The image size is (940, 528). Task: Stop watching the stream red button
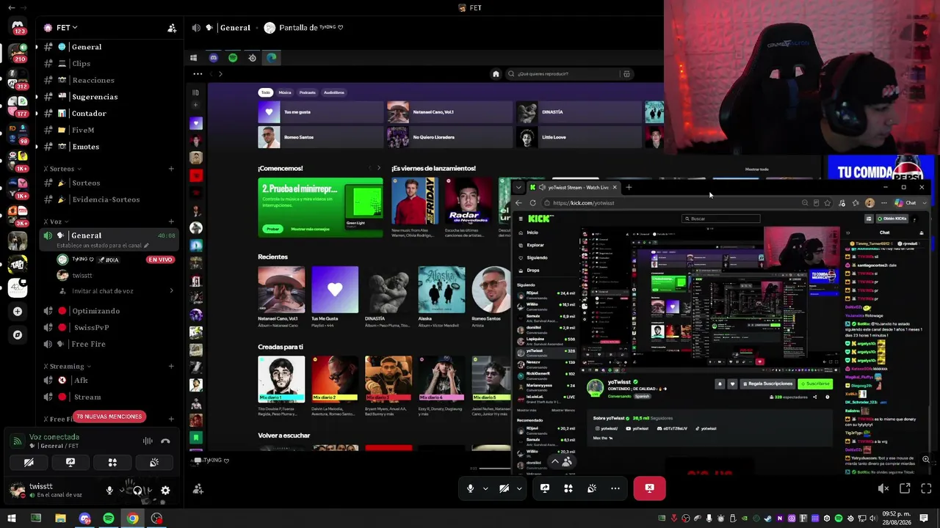tap(649, 488)
